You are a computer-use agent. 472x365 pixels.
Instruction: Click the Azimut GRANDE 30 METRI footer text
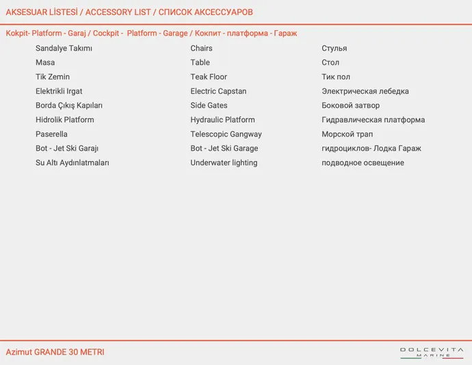click(x=55, y=352)
